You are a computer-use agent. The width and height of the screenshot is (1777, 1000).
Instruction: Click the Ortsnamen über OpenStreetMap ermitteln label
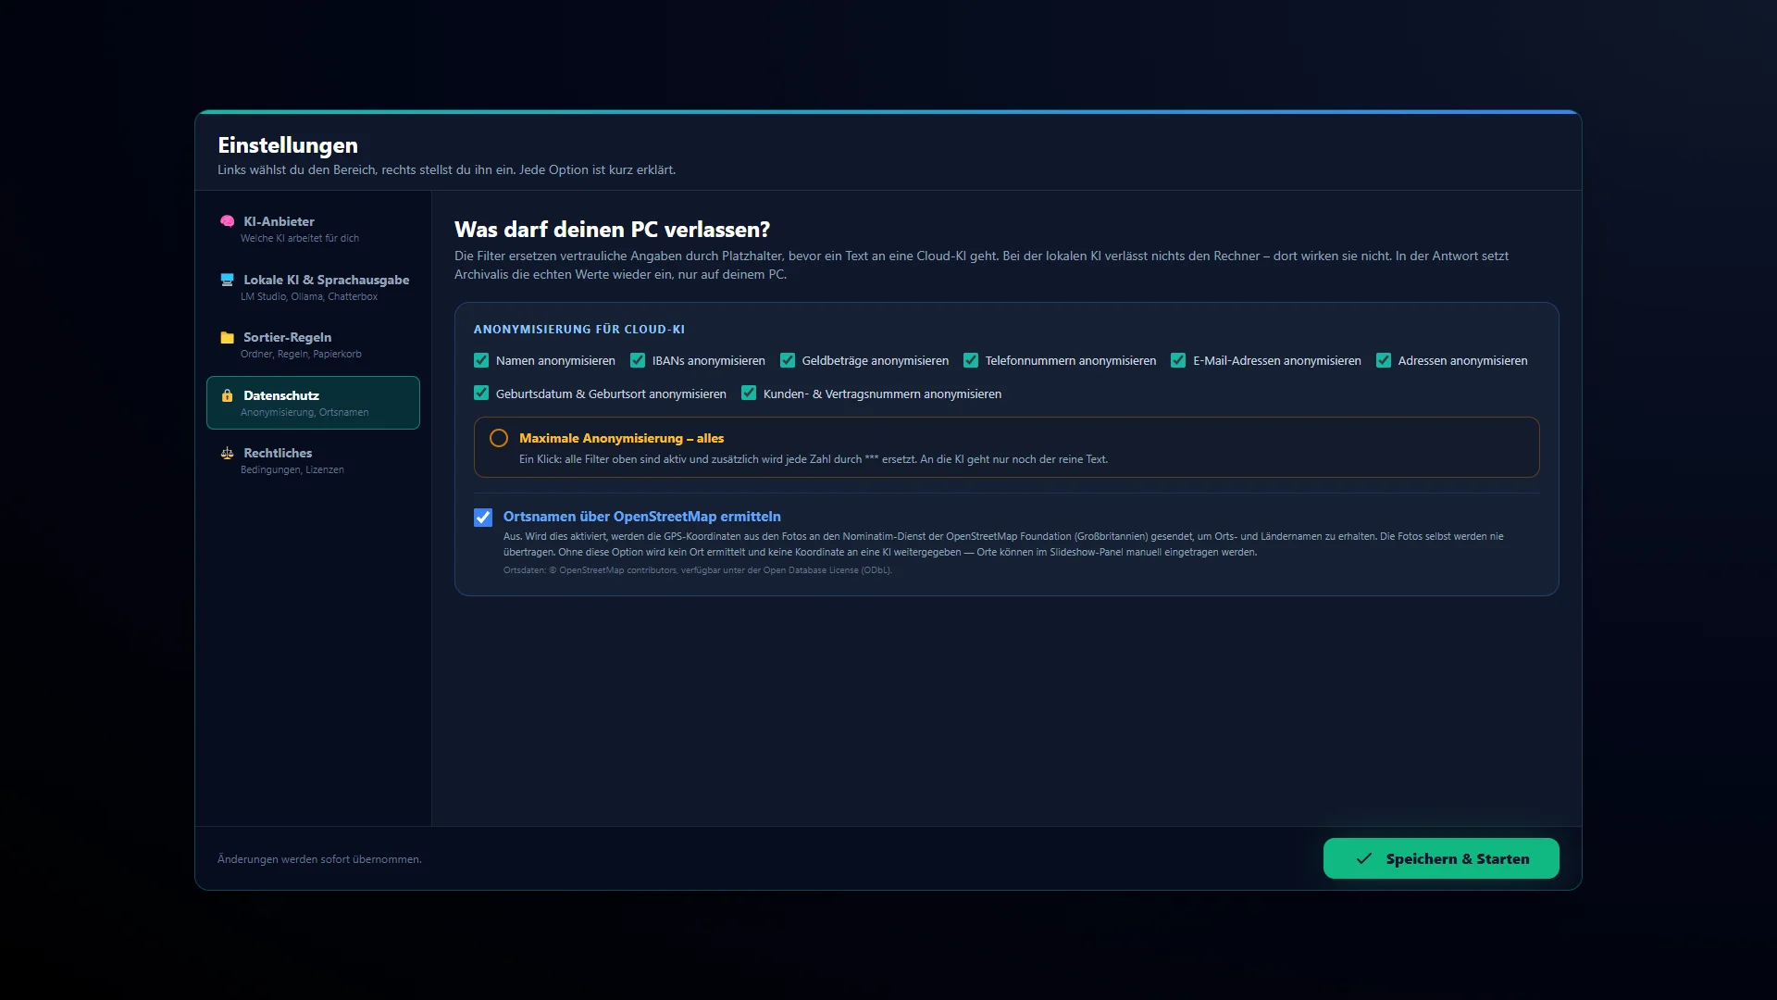coord(641,517)
